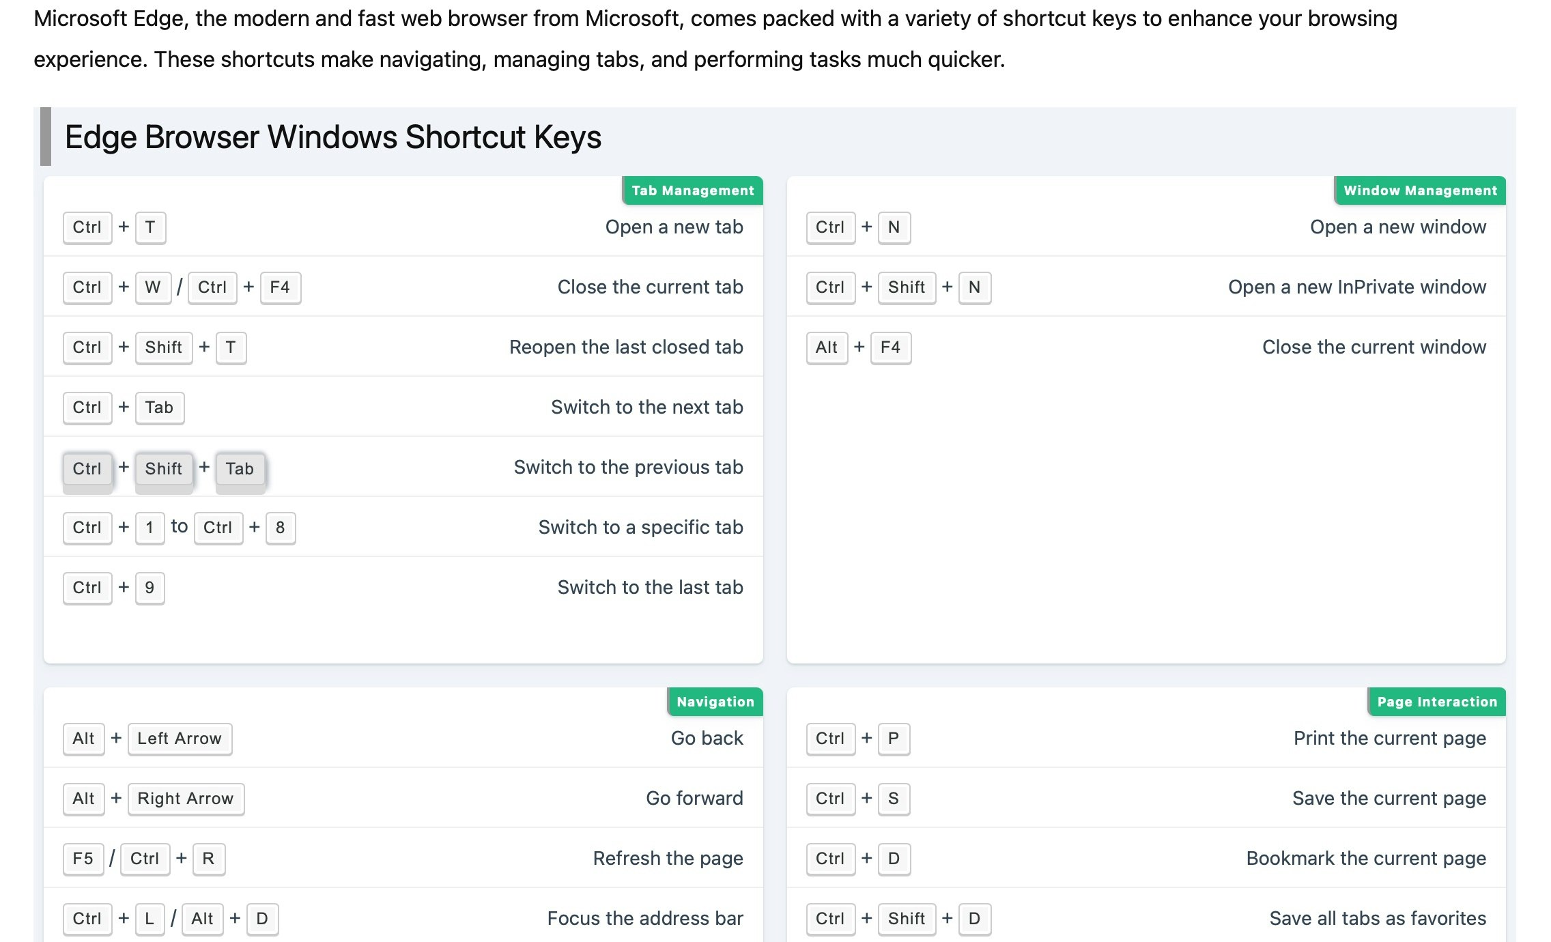The height and width of the screenshot is (942, 1551).
Task: Select the "Focus the address bar" text
Action: pos(644,919)
